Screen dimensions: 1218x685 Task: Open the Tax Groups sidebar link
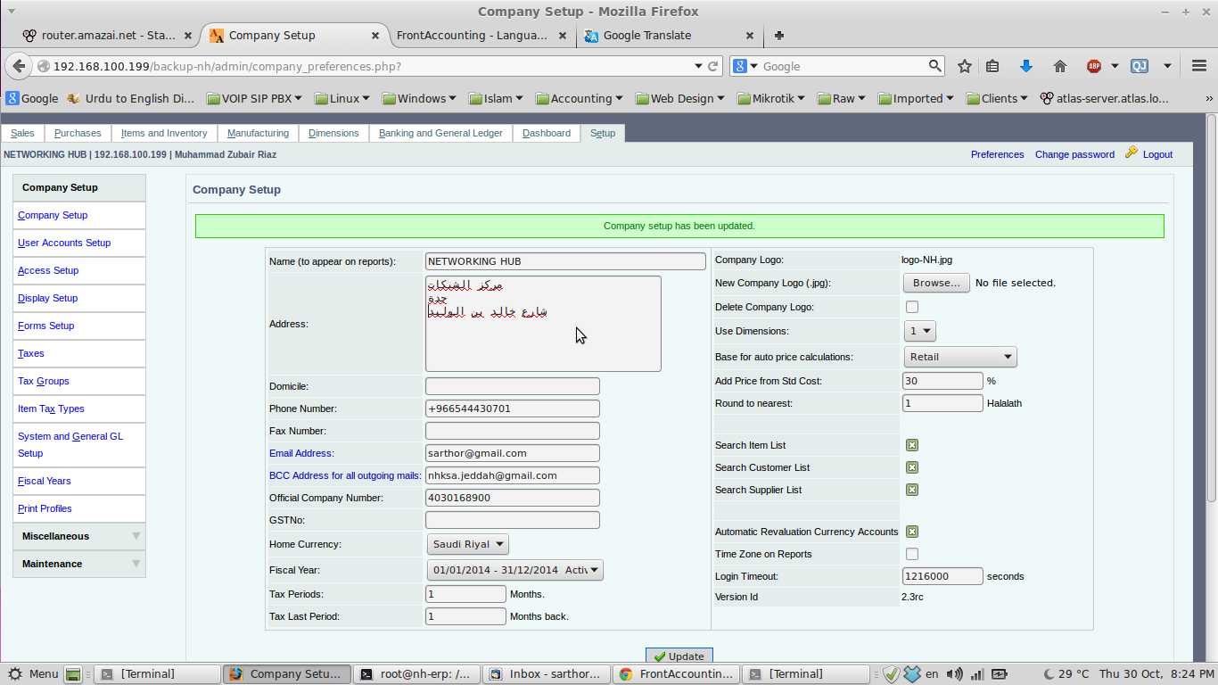click(44, 381)
